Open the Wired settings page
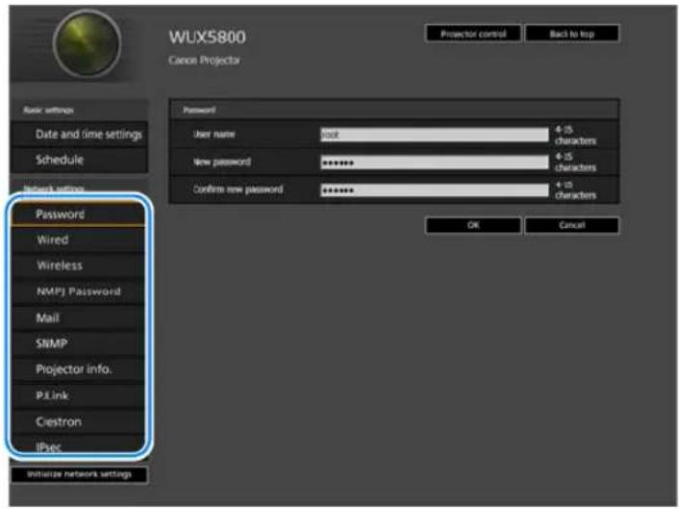Viewport: 679px width, 509px height. (78, 240)
